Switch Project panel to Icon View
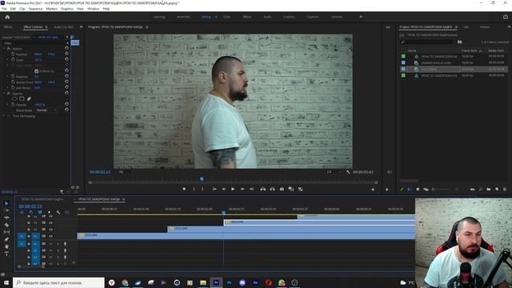 point(418,190)
